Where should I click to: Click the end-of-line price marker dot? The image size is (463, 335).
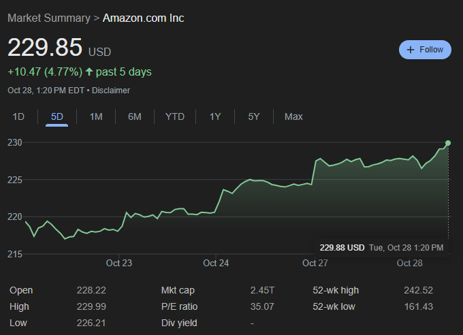click(448, 143)
